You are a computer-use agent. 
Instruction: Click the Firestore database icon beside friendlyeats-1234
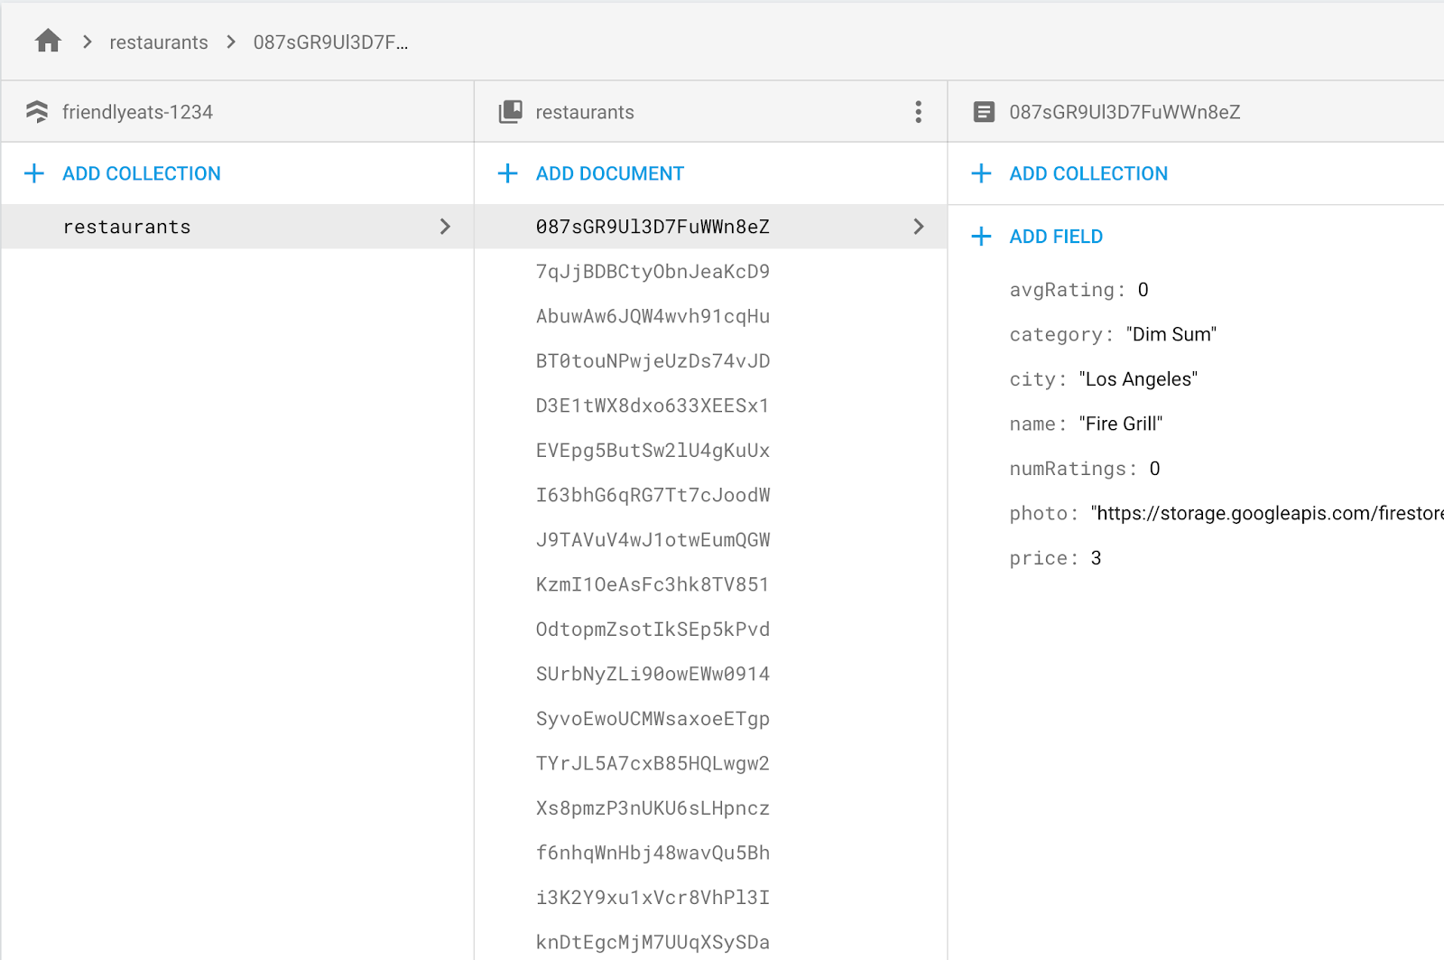(x=37, y=111)
